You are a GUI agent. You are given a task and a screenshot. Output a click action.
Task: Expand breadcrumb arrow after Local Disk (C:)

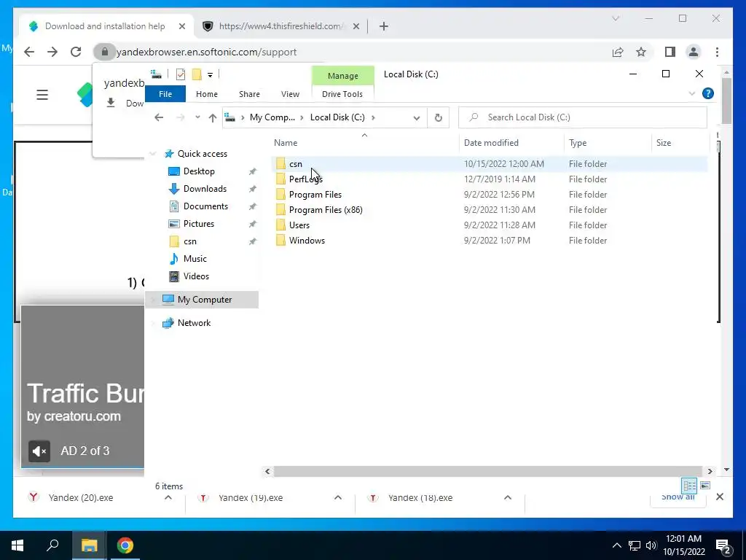(373, 117)
